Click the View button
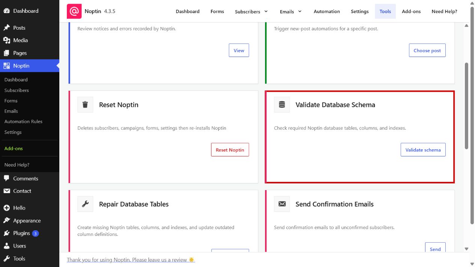Image resolution: width=475 pixels, height=267 pixels. (x=239, y=50)
